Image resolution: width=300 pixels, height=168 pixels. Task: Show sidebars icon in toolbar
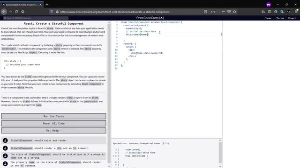click(x=270, y=12)
